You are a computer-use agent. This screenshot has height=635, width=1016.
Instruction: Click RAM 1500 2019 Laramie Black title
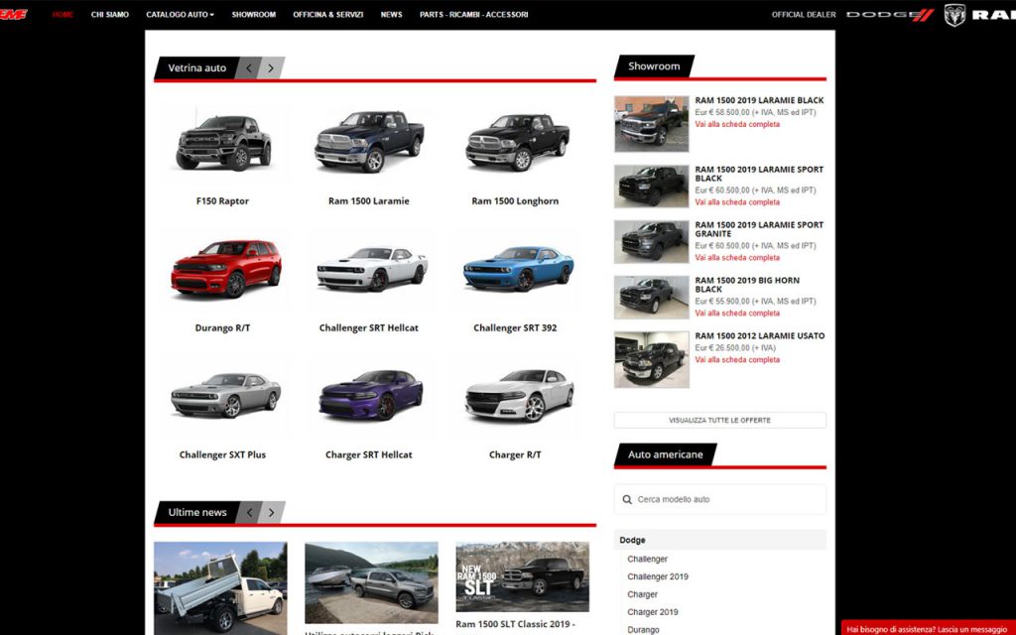tap(759, 100)
